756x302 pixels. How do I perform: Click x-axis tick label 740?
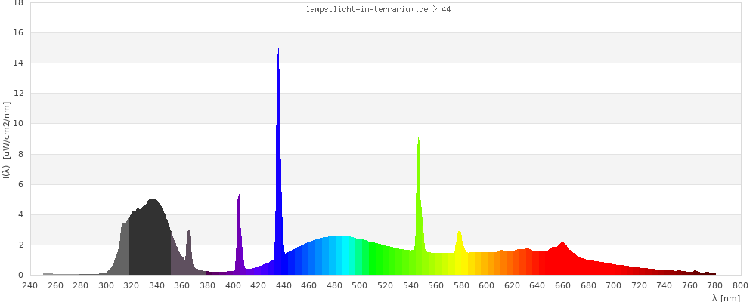click(665, 285)
